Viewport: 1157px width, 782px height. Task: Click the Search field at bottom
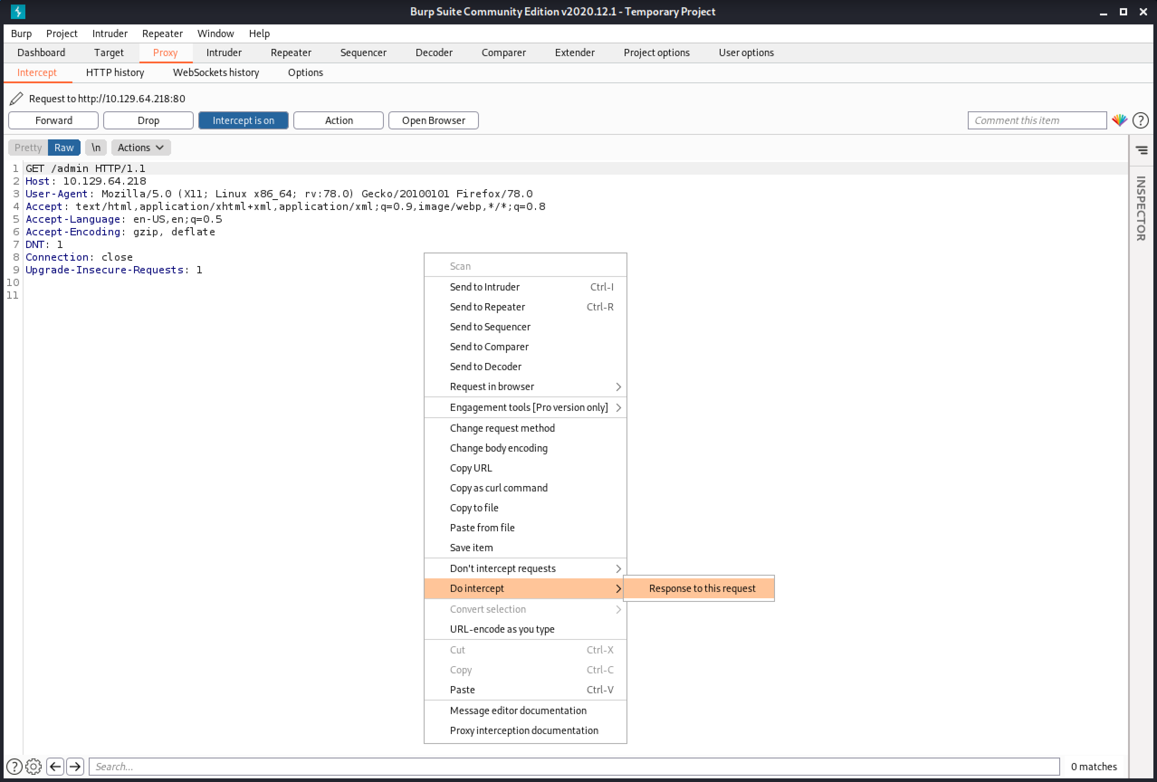(574, 767)
